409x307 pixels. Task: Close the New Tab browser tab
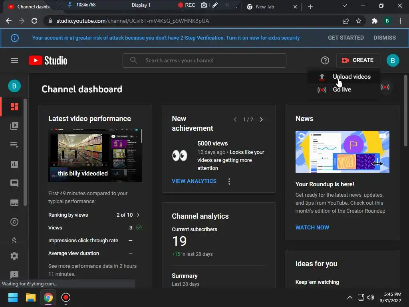coord(295,7)
